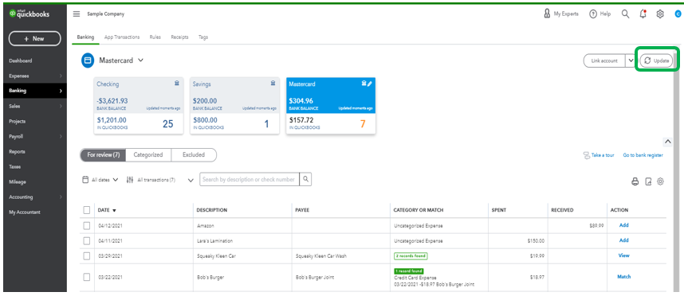Click the 2 records found badge
Image resolution: width=684 pixels, height=296 pixels.
410,255
